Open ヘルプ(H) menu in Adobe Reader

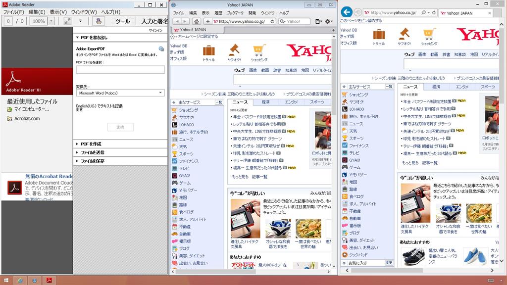point(111,12)
